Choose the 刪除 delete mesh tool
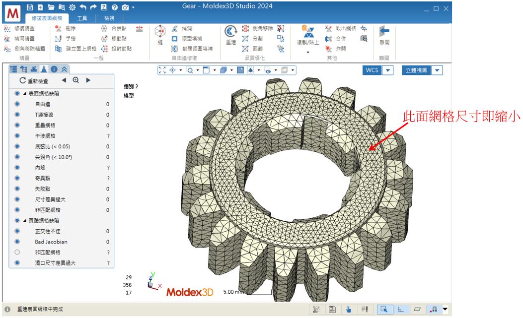The image size is (523, 318). coord(66,28)
